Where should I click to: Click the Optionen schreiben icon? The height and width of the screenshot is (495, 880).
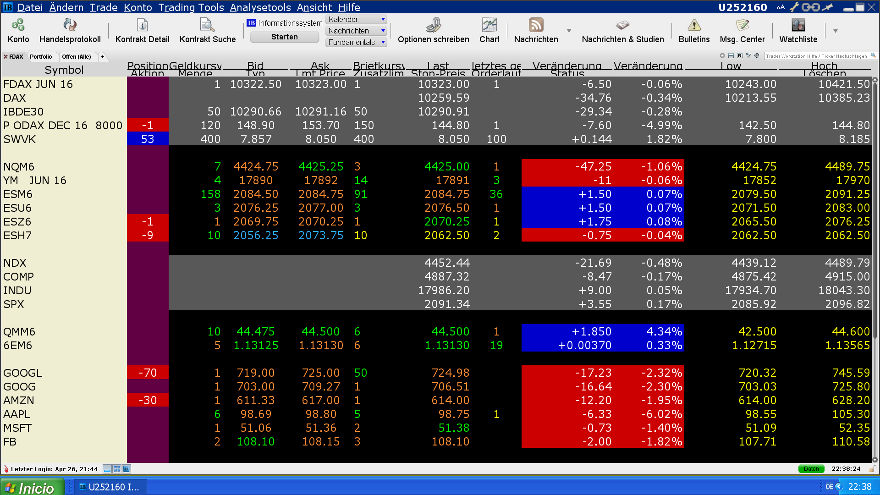[433, 26]
